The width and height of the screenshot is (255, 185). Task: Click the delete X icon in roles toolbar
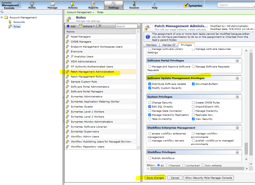pyautogui.click(x=100, y=26)
